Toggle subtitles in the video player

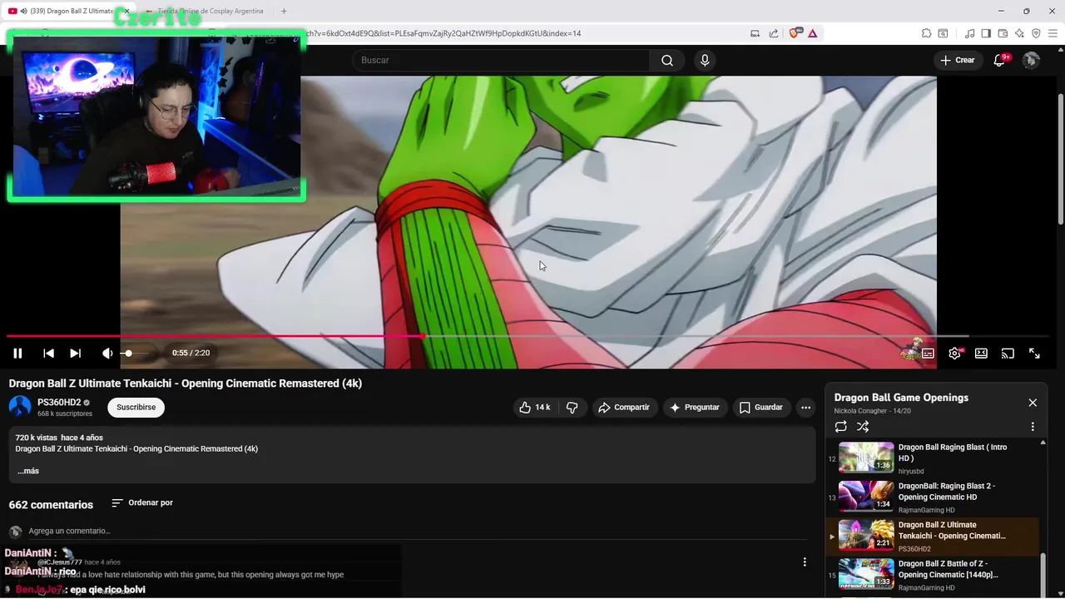click(928, 354)
